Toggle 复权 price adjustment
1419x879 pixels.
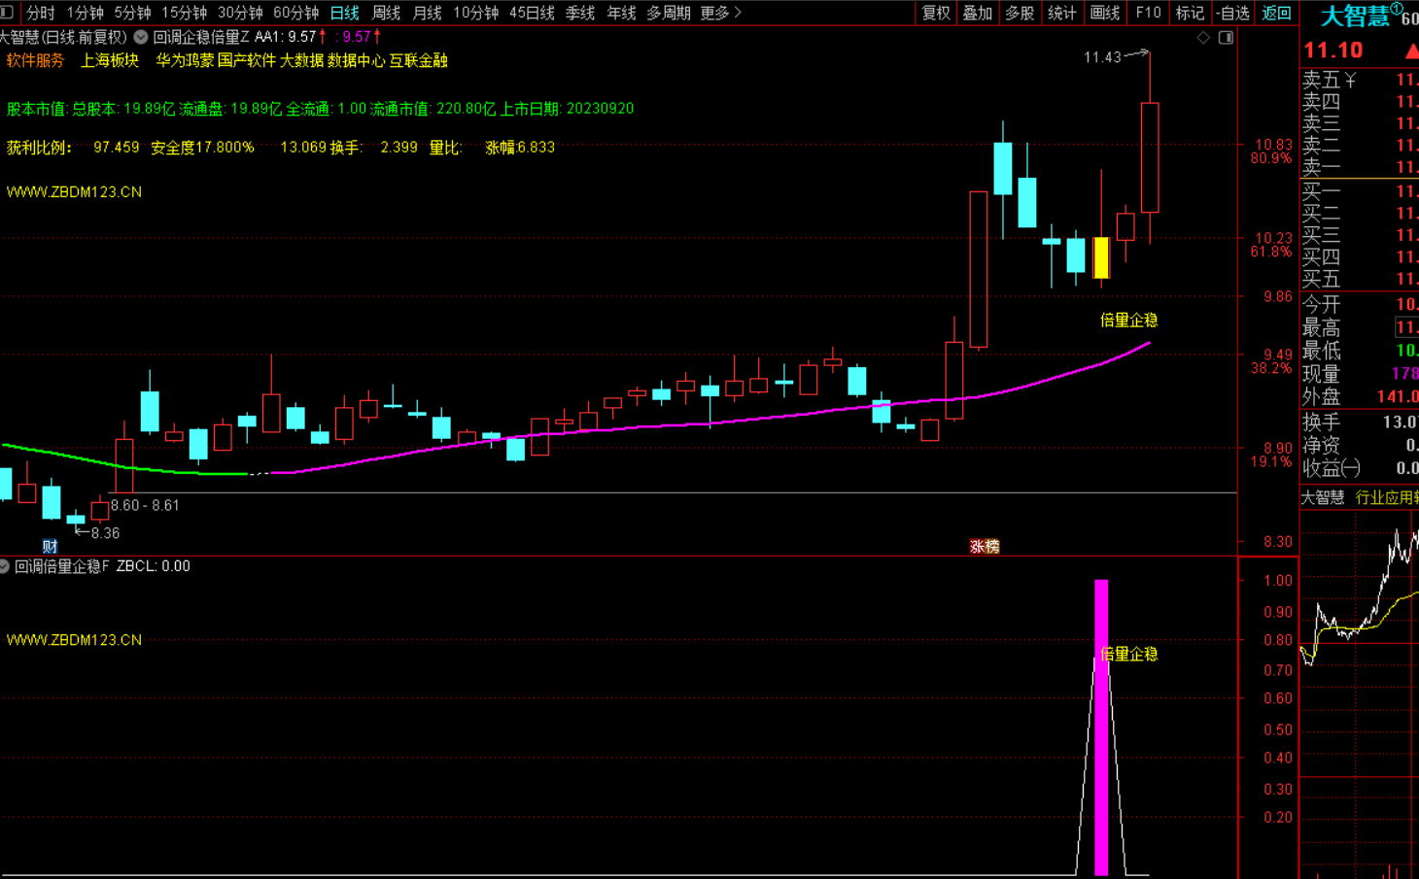point(936,13)
